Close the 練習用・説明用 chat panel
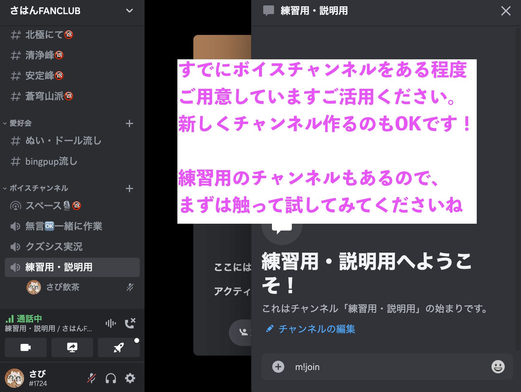The width and height of the screenshot is (521, 392). coord(506,11)
